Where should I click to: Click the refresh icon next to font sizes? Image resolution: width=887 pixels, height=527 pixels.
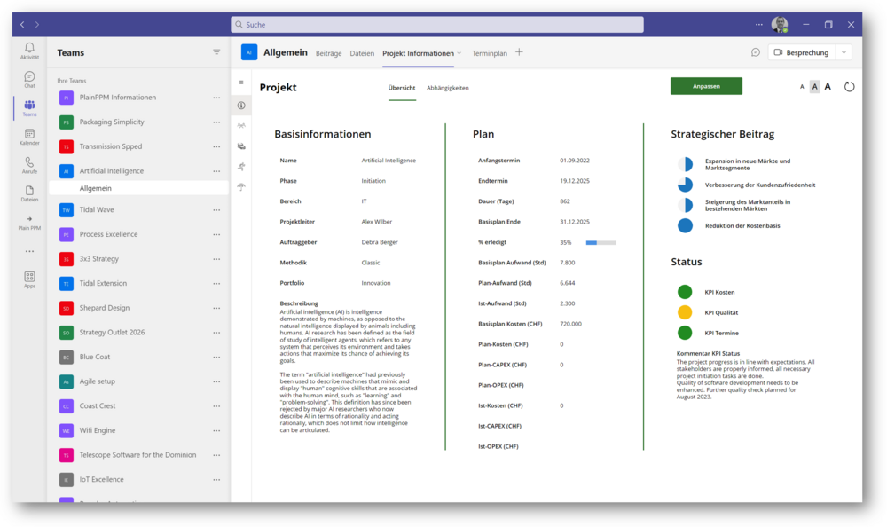point(849,87)
